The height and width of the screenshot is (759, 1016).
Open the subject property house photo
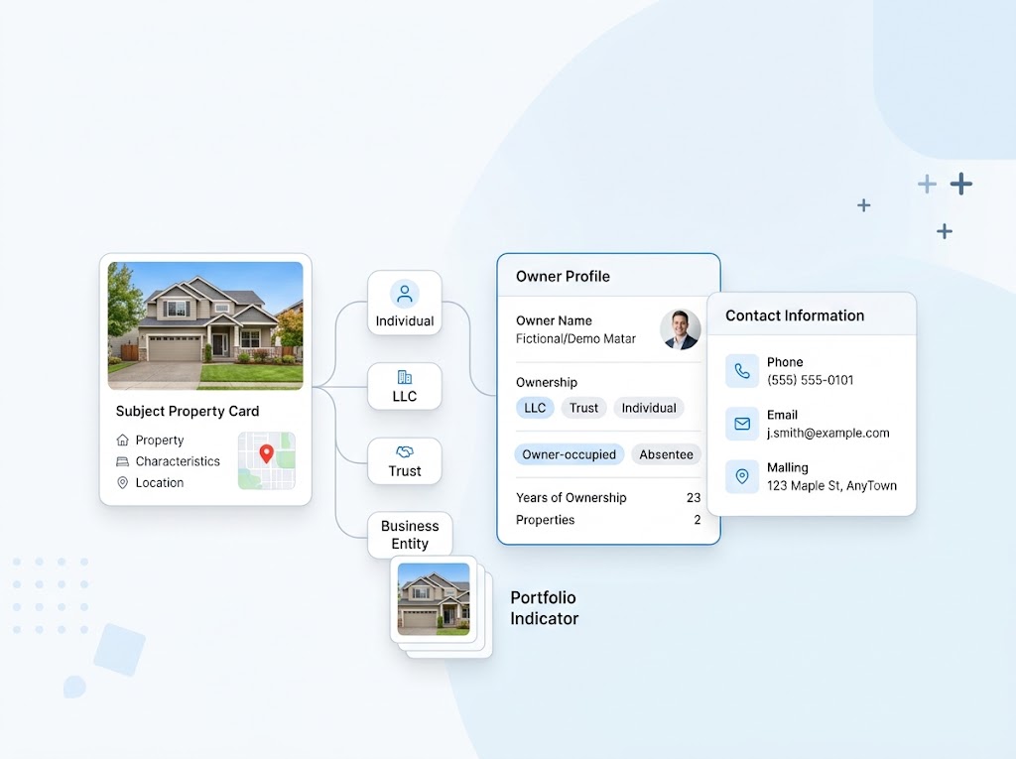pos(205,325)
